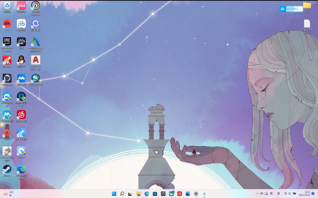Screen dimensions: 318x198
Task: Open OneDrive cloud tray icon
Action: 262,194
